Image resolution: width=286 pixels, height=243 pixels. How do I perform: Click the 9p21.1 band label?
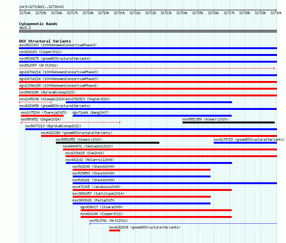(25, 28)
